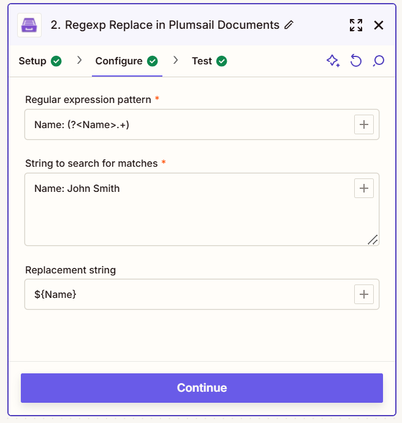Click the 'Replacement string' label
This screenshot has width=402, height=423.
click(70, 270)
